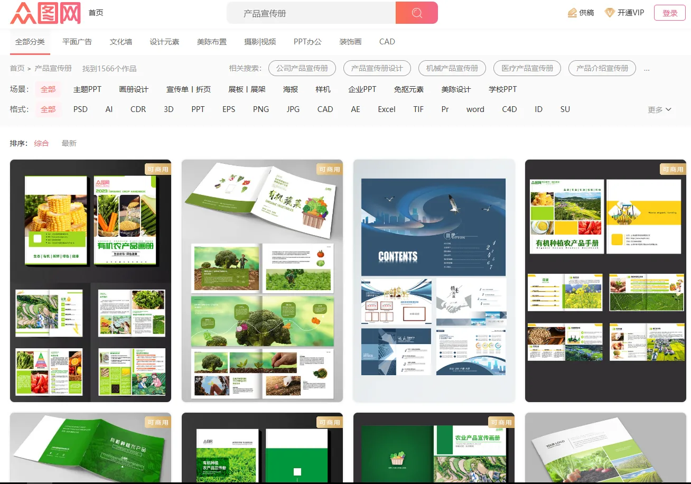Open the PPT办公 tab
The width and height of the screenshot is (691, 484).
[x=307, y=42]
